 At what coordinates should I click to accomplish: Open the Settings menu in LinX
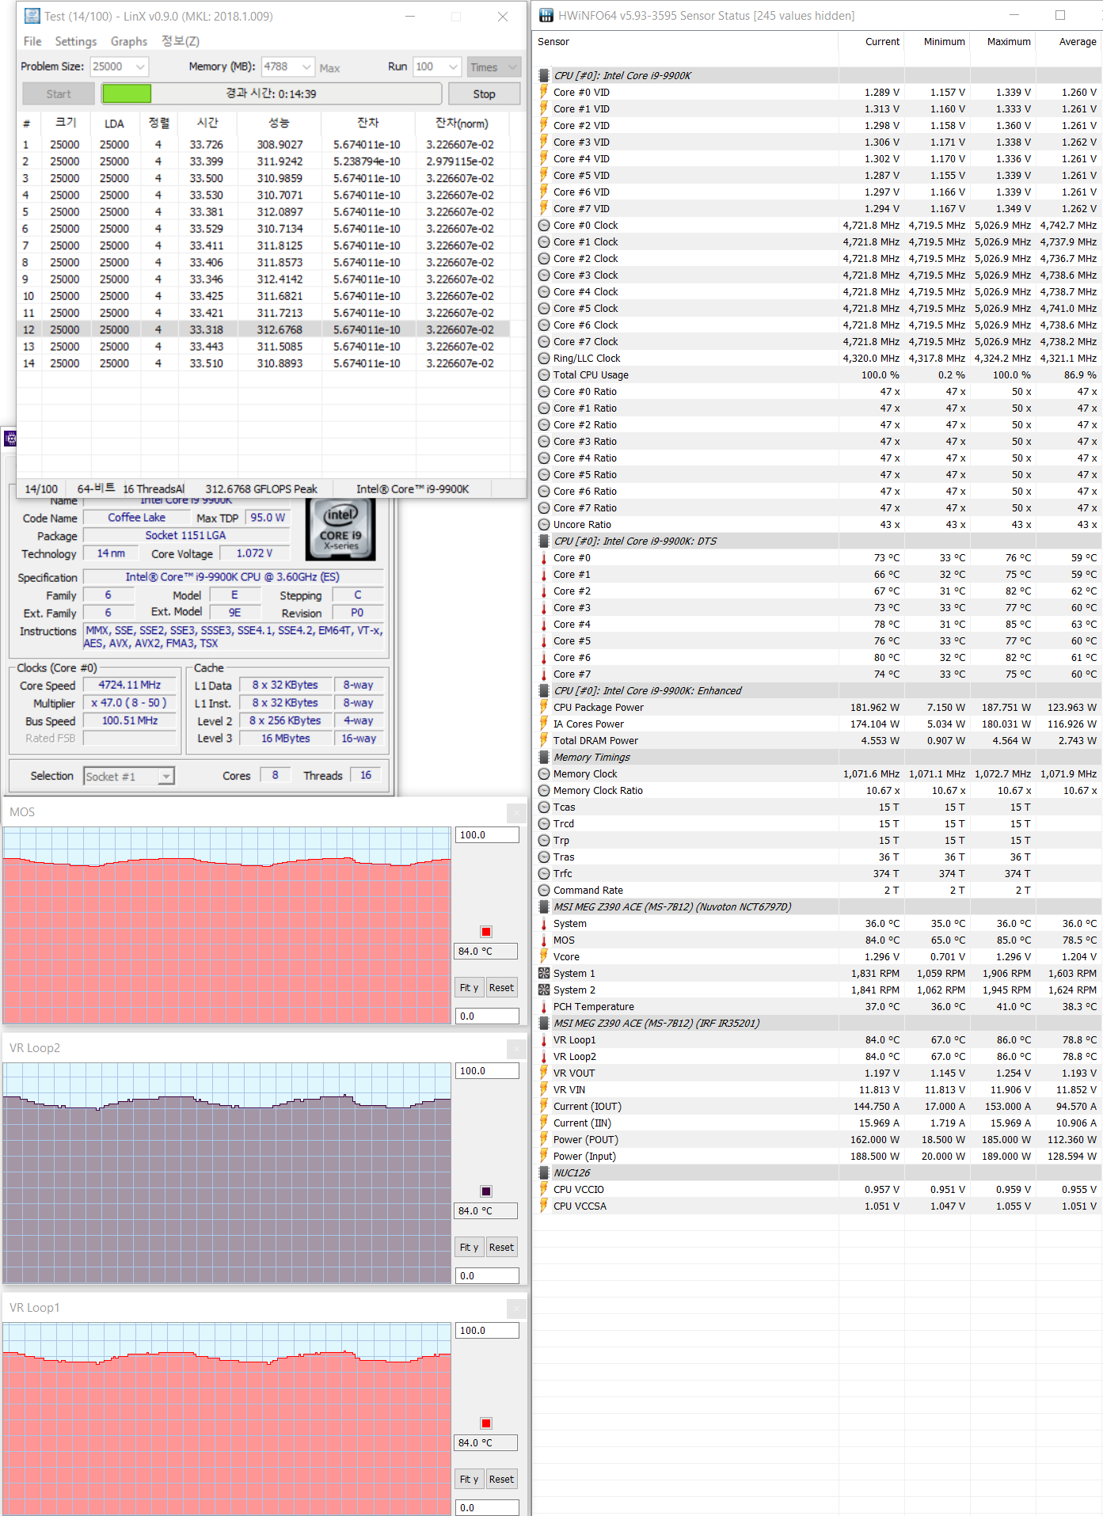click(x=76, y=41)
